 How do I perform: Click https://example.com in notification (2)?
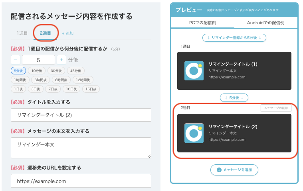coord(227,140)
